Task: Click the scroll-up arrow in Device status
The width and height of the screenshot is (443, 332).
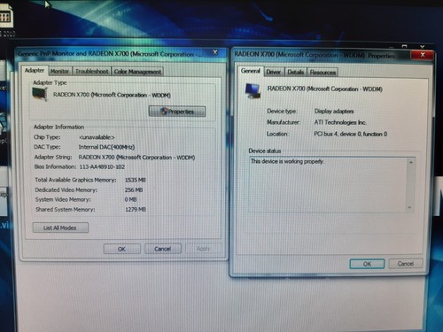Action: tap(410, 162)
